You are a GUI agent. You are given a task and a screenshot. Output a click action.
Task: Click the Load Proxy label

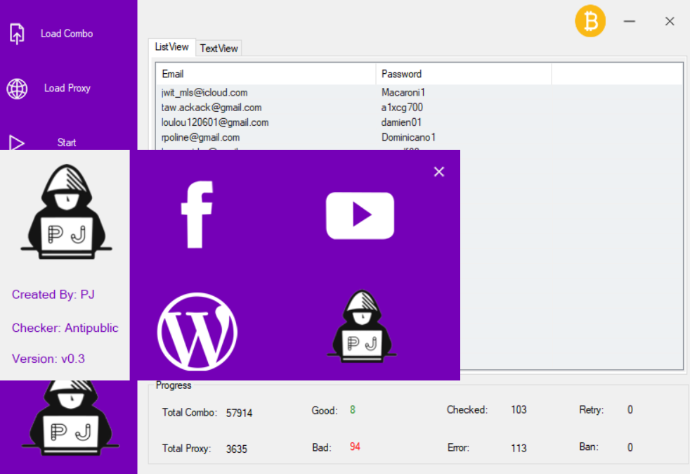pos(67,88)
